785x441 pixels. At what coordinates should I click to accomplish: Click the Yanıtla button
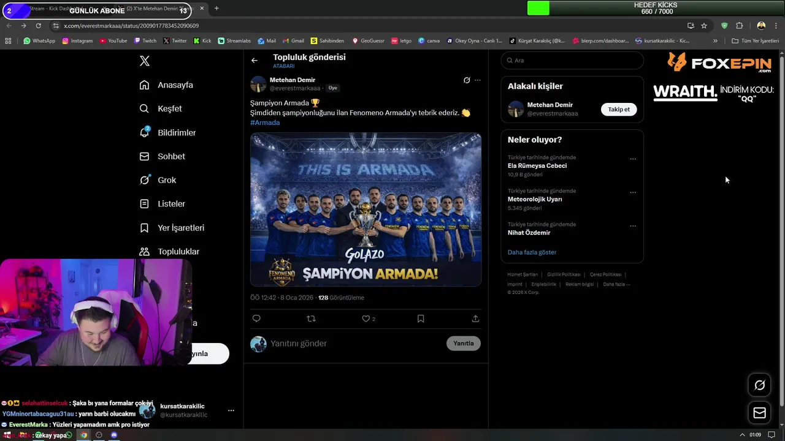(x=464, y=344)
